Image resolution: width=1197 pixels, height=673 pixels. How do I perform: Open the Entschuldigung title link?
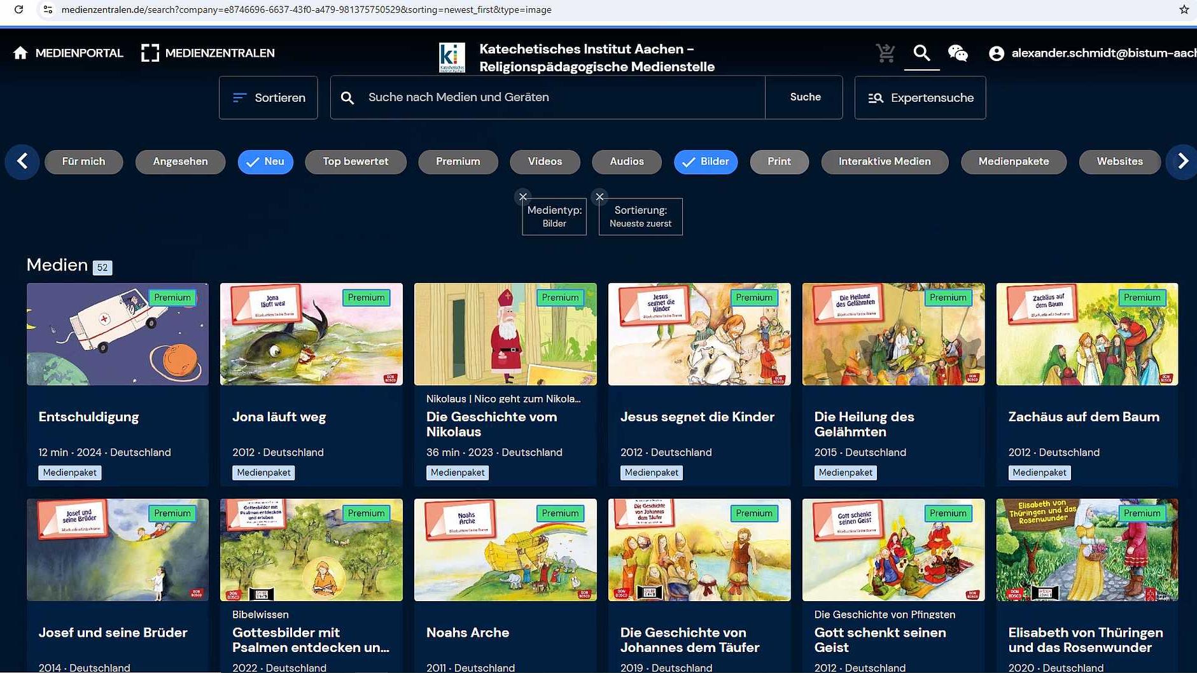88,417
